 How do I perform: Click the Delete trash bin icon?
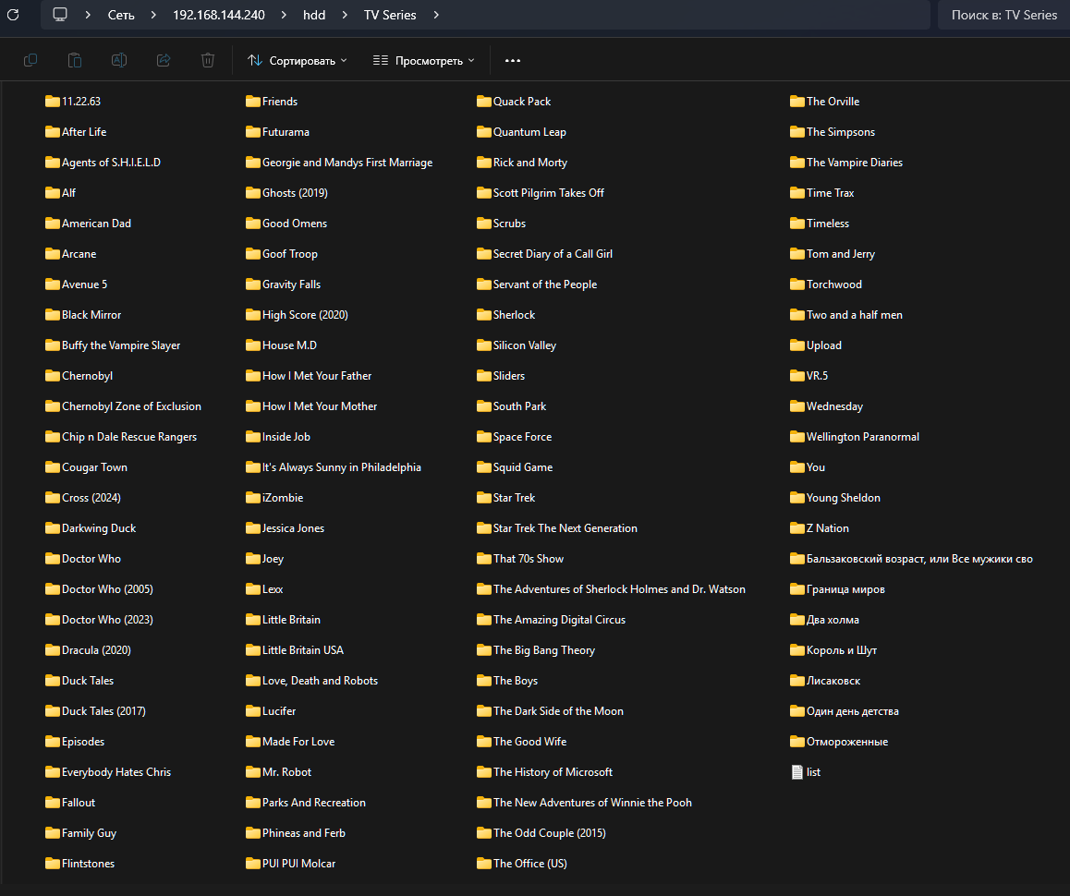click(x=208, y=60)
